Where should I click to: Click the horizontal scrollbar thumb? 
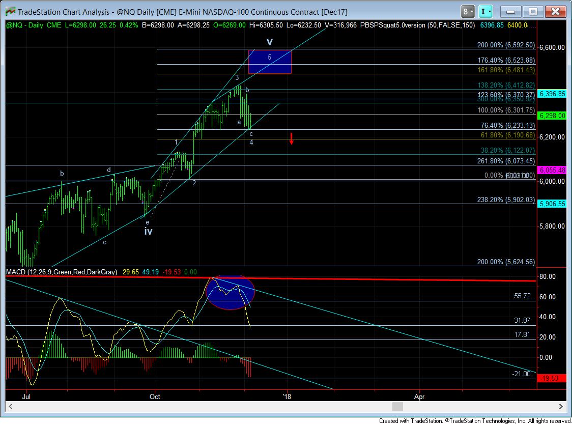[x=397, y=406]
